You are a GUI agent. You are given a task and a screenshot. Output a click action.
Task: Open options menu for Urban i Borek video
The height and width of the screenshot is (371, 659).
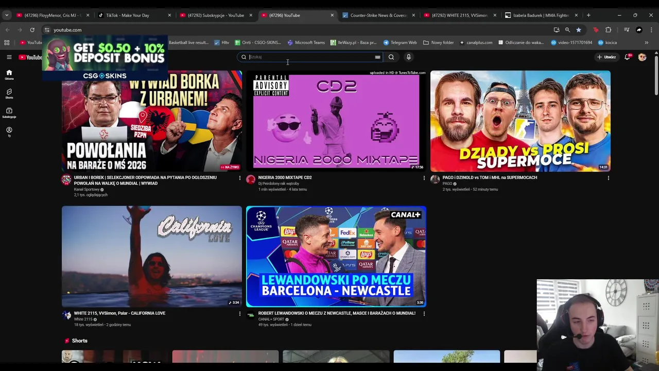click(x=239, y=178)
